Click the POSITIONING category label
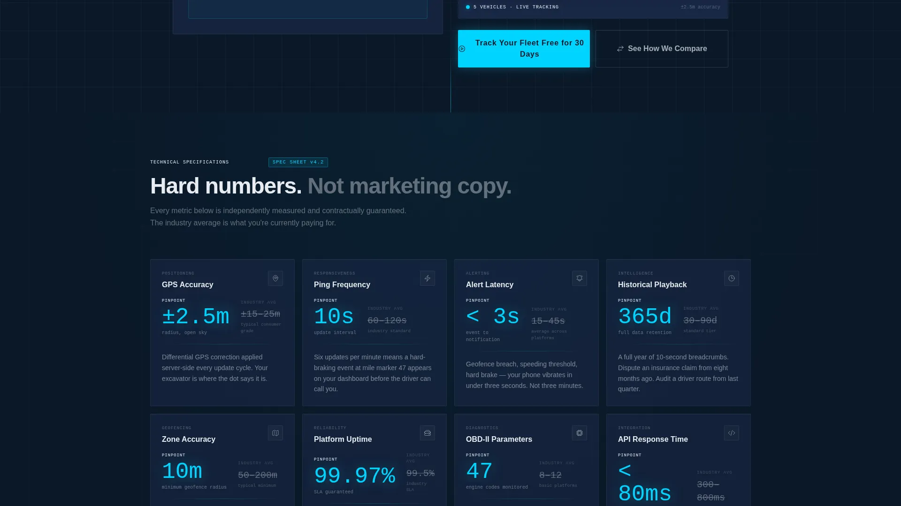The width and height of the screenshot is (901, 506). 178,273
